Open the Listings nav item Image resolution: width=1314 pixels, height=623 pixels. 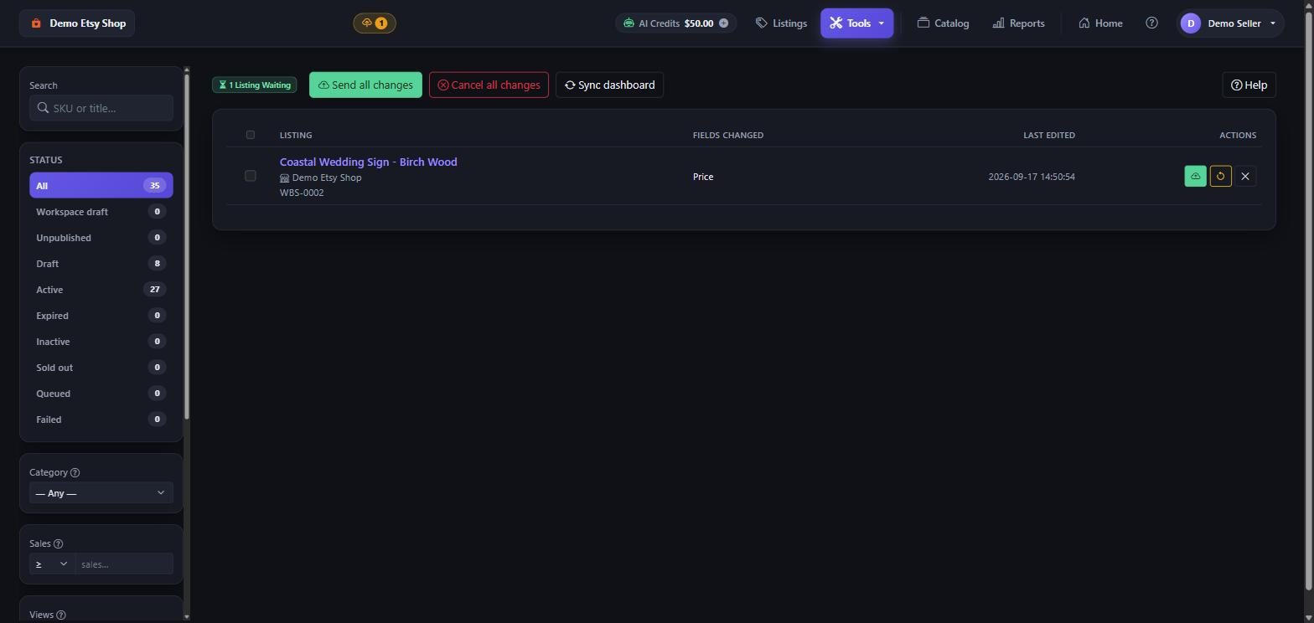[x=781, y=23]
